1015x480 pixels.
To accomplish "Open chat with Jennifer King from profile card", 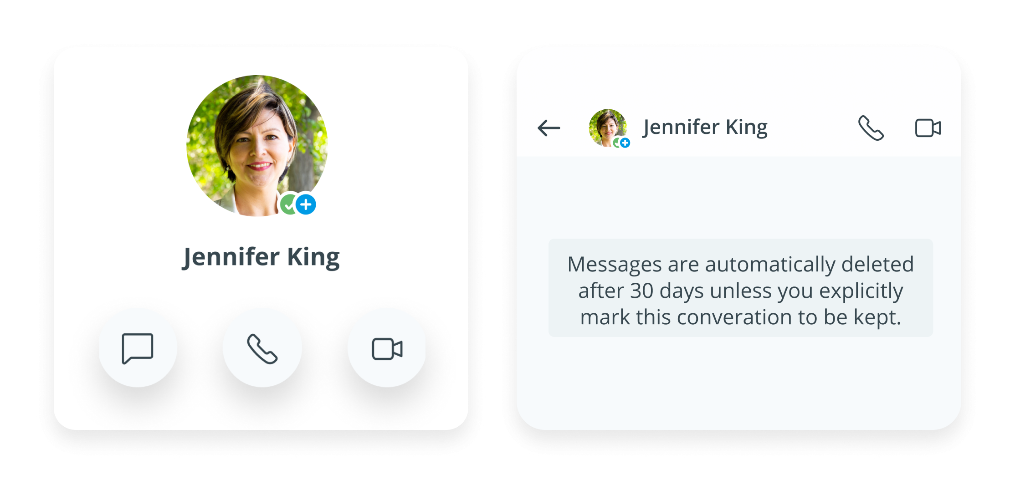I will pos(138,348).
